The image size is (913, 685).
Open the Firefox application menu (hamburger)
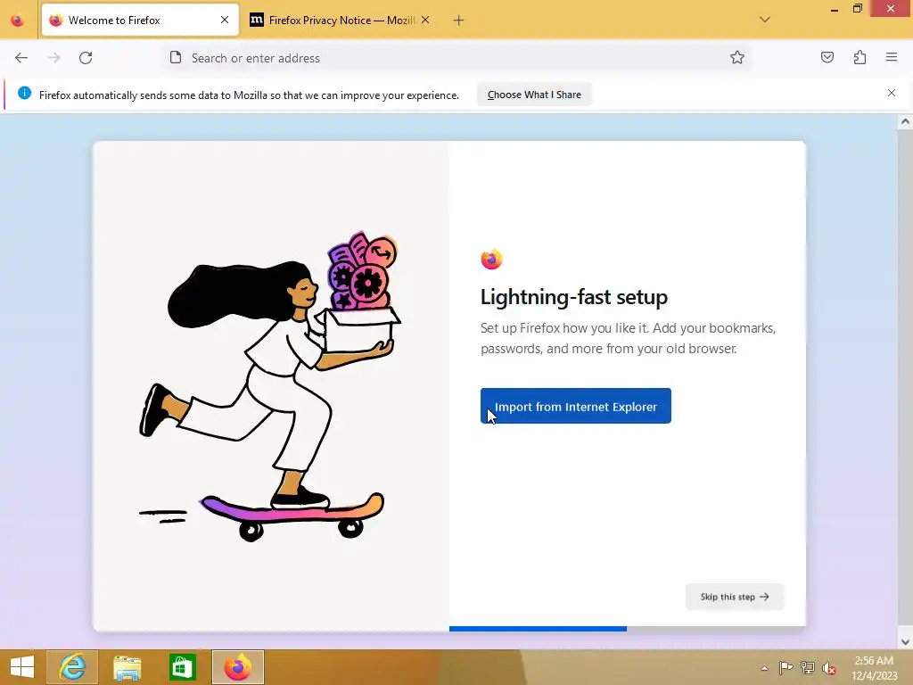[892, 57]
